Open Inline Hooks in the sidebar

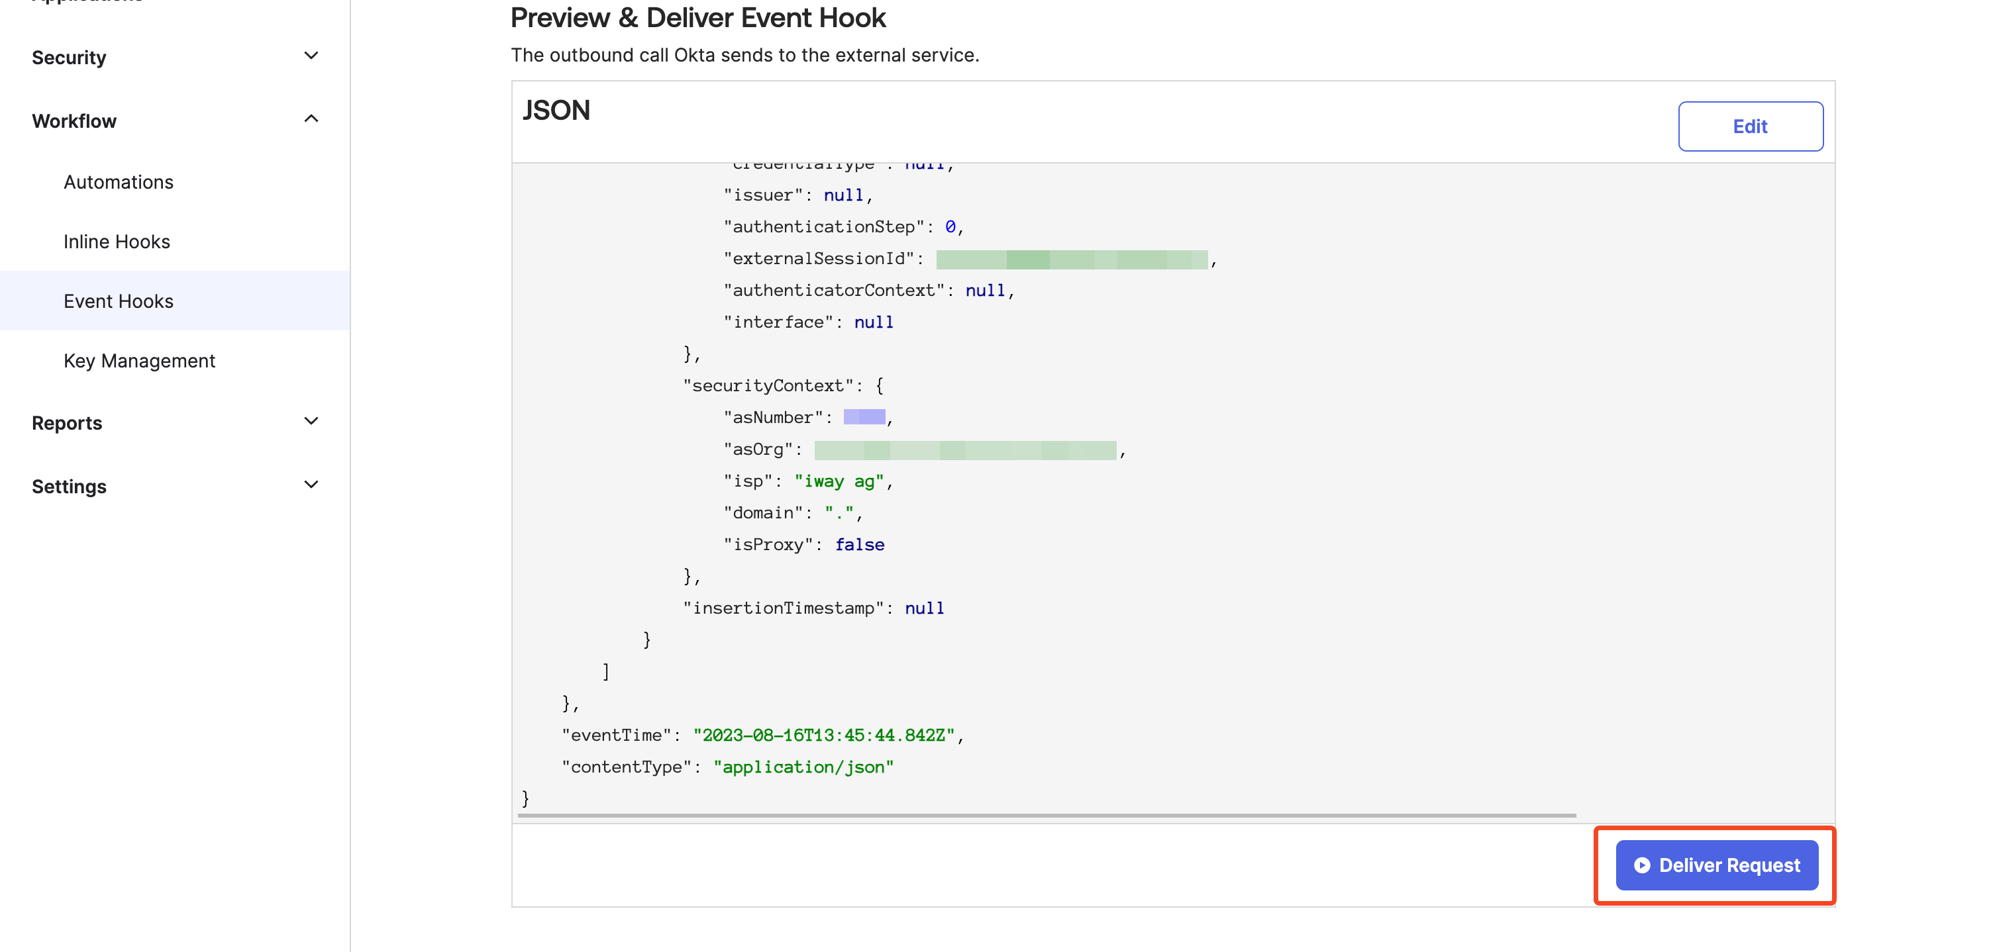click(117, 242)
